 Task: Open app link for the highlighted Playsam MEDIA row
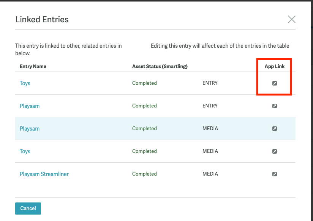(x=275, y=129)
